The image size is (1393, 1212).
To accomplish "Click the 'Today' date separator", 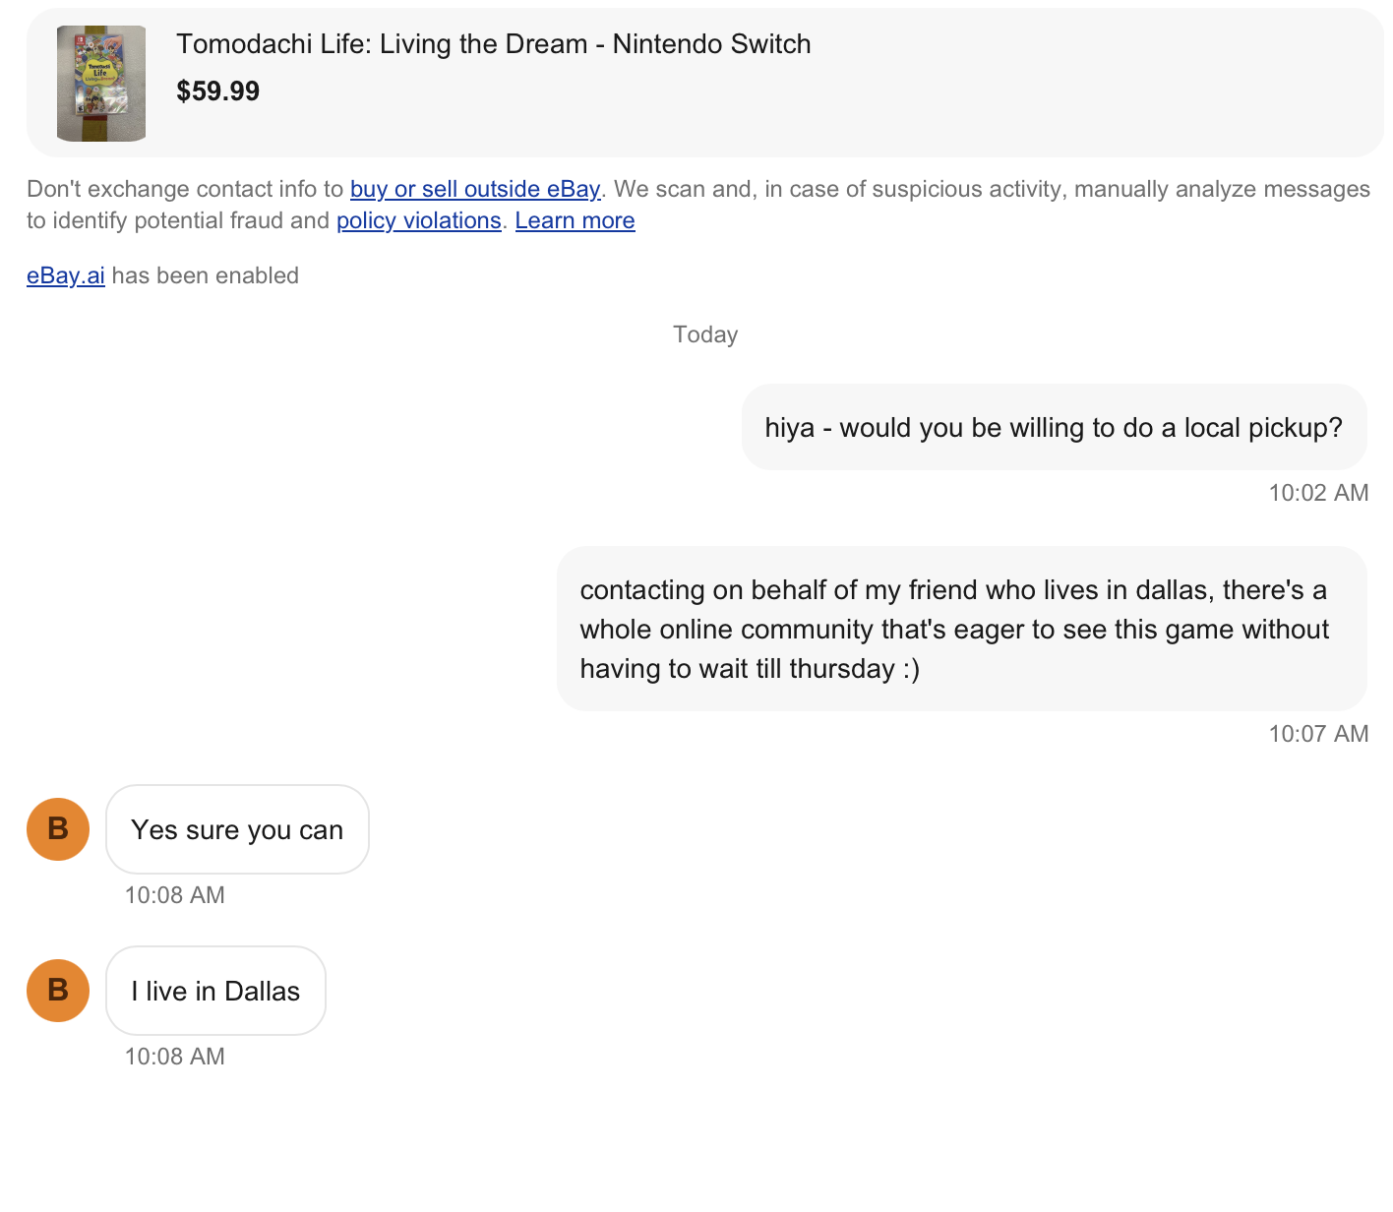I will pyautogui.click(x=705, y=334).
